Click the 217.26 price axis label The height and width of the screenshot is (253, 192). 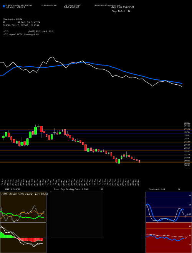pyautogui.click(x=188, y=154)
